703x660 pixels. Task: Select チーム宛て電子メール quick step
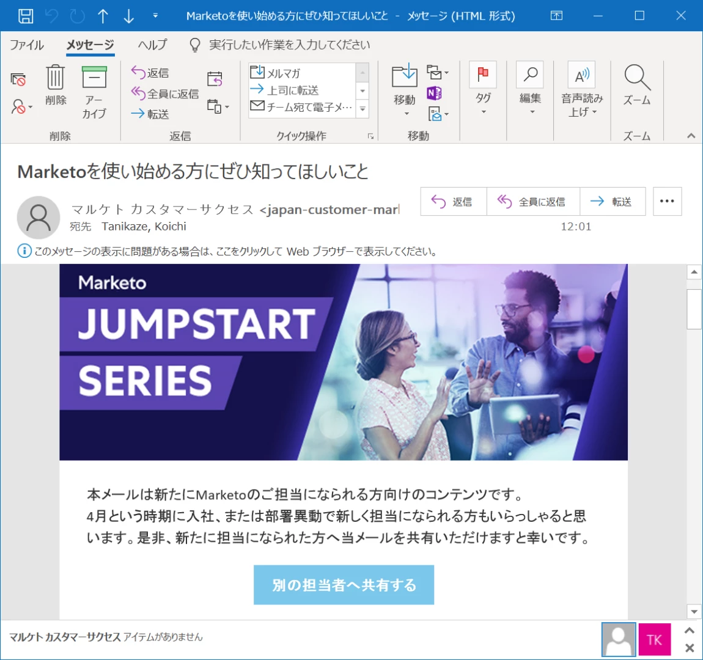pos(301,107)
